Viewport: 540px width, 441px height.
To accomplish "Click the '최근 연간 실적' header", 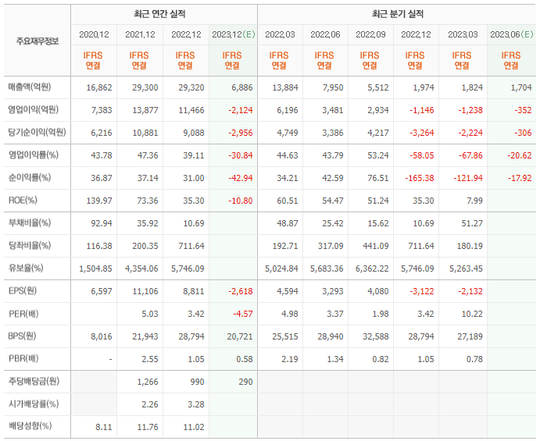I will pos(159,14).
